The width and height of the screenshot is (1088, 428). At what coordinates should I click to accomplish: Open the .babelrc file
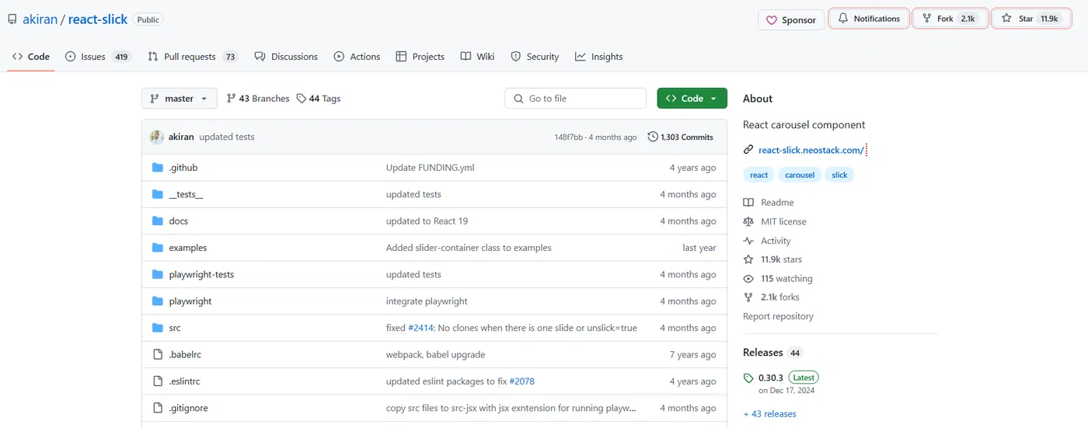185,354
